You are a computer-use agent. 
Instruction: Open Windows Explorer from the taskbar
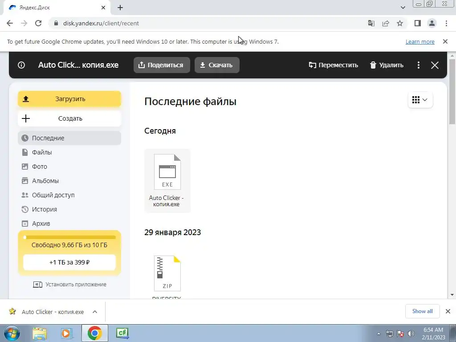click(x=40, y=333)
